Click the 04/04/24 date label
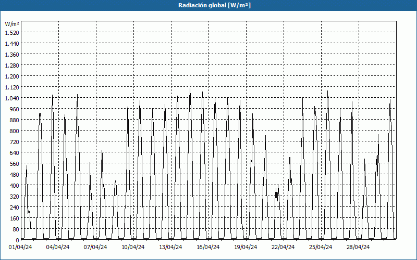Screen dimensions: 417x260 pyautogui.click(x=58, y=247)
